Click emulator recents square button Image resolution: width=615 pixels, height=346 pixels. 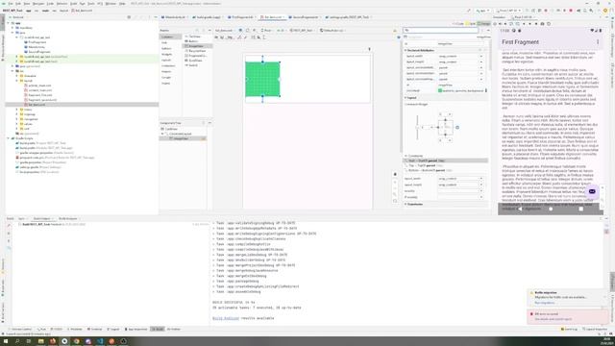click(580, 210)
